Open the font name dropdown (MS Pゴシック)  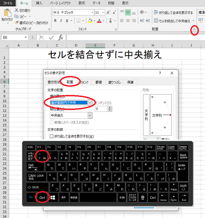92,12
